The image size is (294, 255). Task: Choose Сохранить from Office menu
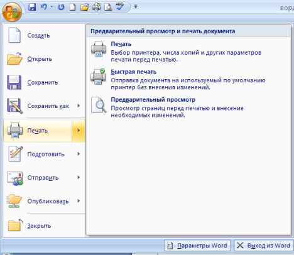pos(44,82)
